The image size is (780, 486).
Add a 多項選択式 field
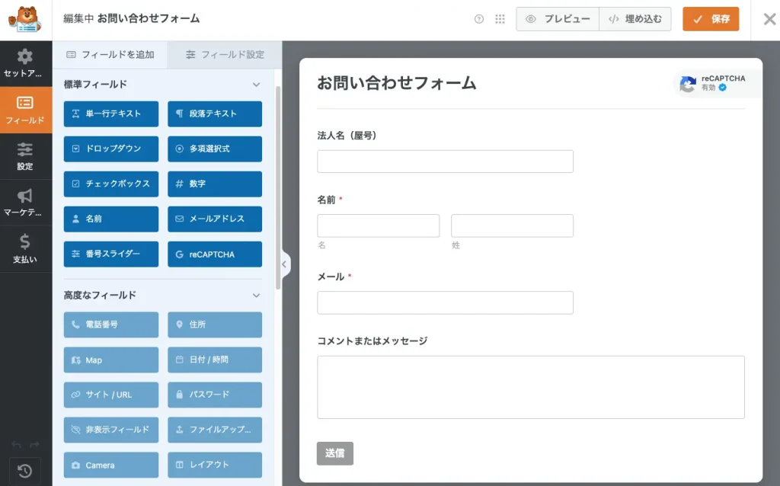pos(215,149)
